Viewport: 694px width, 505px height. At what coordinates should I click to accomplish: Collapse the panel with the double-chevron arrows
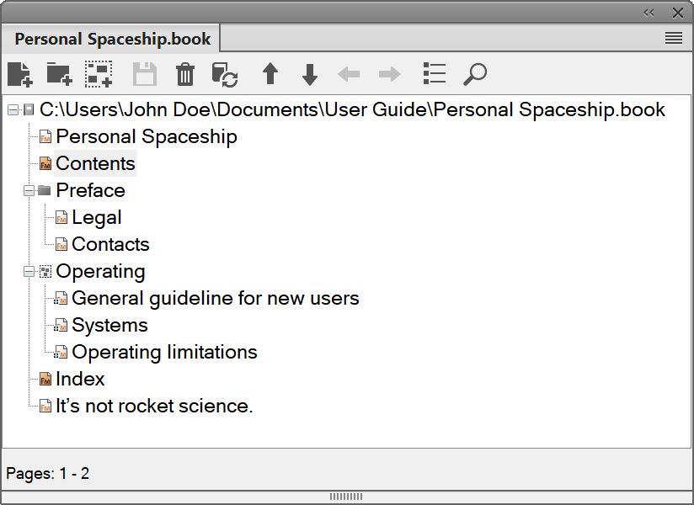click(649, 13)
